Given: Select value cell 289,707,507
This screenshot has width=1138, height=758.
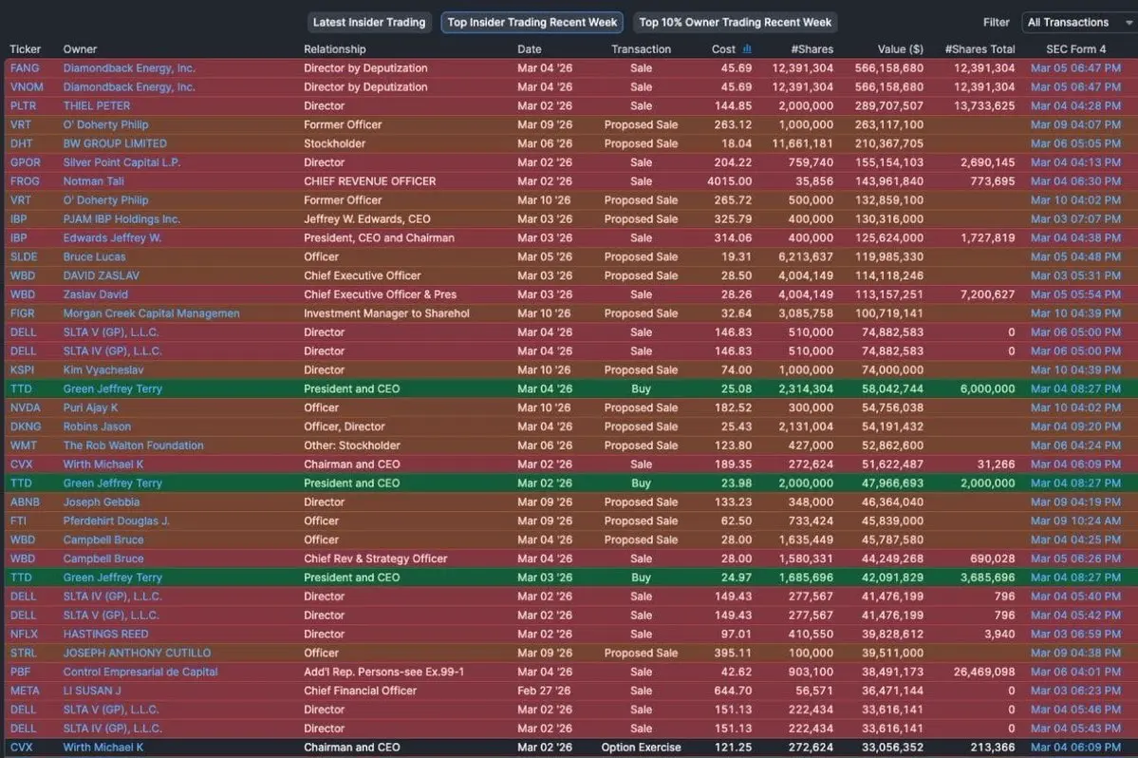Looking at the screenshot, I should 889,106.
